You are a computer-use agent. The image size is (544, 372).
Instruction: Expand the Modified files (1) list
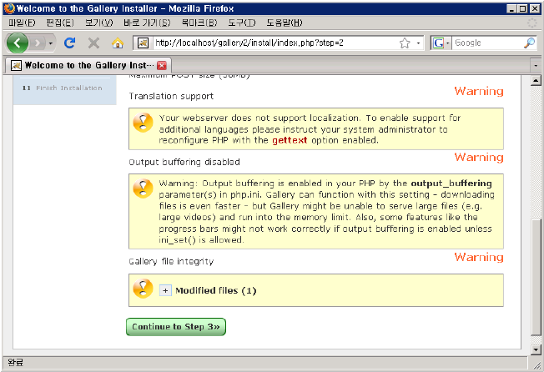coord(165,290)
